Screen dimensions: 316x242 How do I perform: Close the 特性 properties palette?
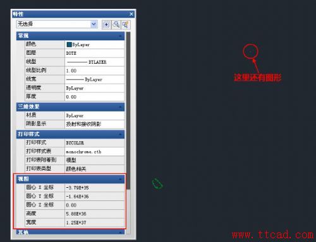coord(131,14)
